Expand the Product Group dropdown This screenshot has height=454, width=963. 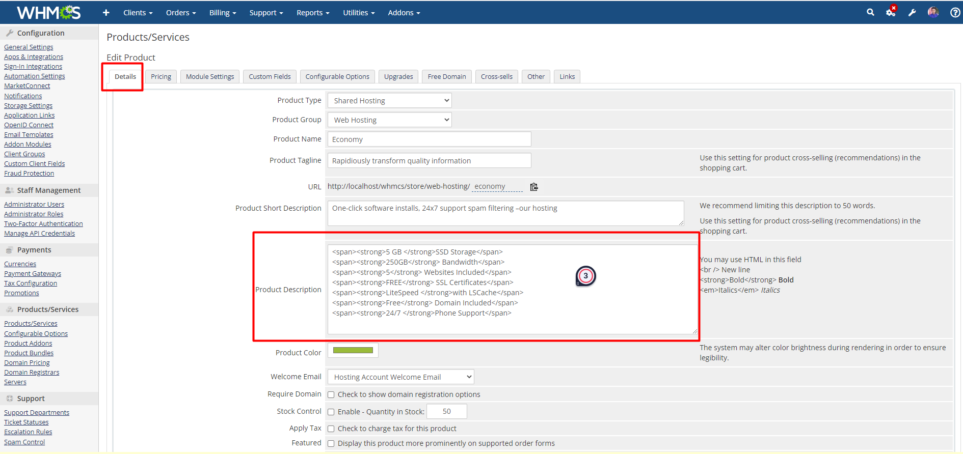tap(389, 120)
